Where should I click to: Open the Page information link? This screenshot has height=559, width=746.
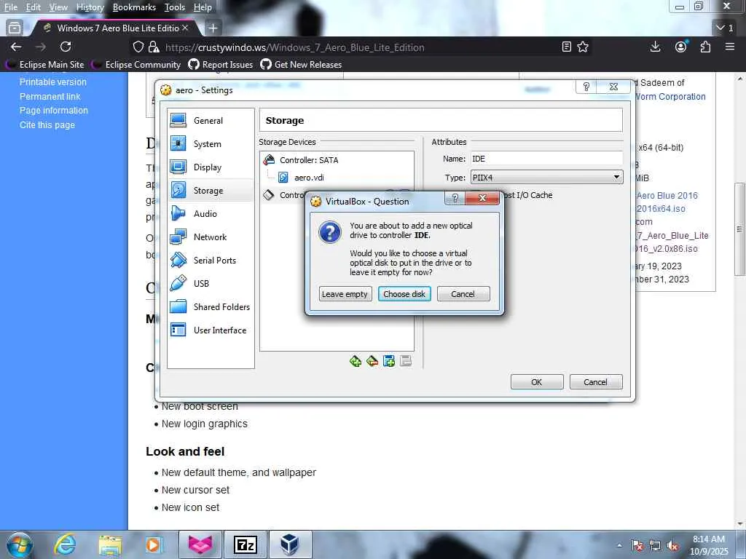click(54, 111)
